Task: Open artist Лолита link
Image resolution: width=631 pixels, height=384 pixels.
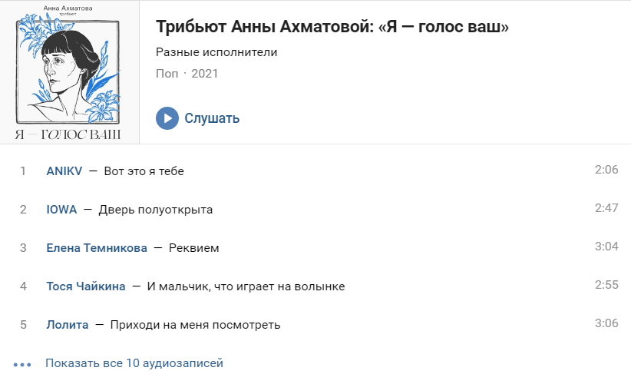Action: (x=68, y=325)
